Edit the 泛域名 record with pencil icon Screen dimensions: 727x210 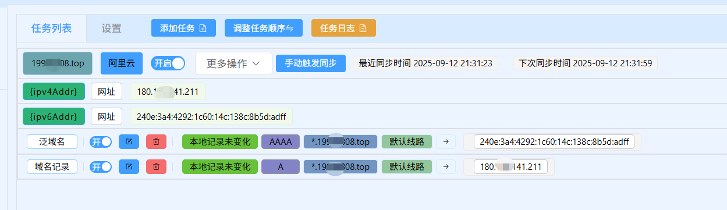tap(129, 141)
